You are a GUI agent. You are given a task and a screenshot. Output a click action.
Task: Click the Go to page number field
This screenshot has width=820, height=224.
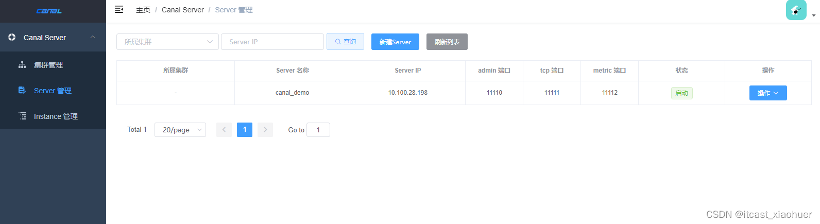[x=318, y=130]
